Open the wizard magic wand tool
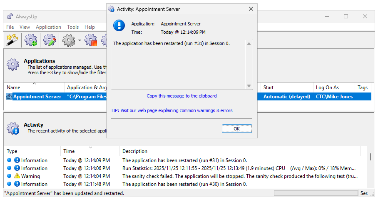The height and width of the screenshot is (200, 378). tap(11, 40)
